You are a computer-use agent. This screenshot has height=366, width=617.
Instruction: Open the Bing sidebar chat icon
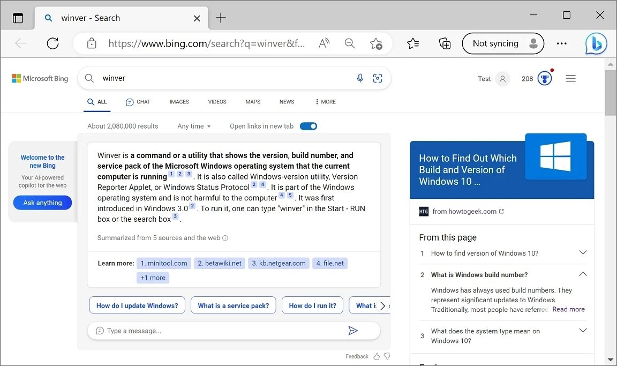click(x=596, y=44)
